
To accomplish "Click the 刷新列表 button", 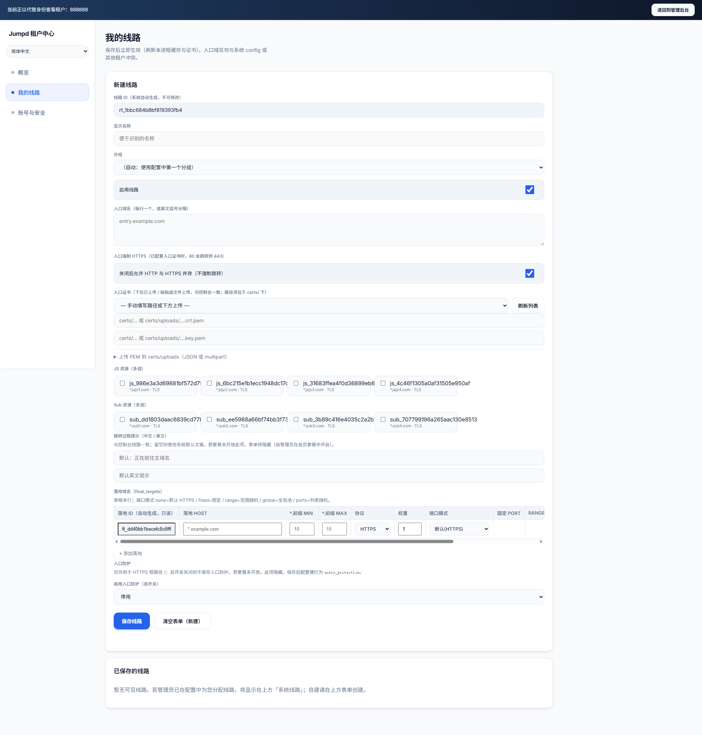I will point(528,306).
